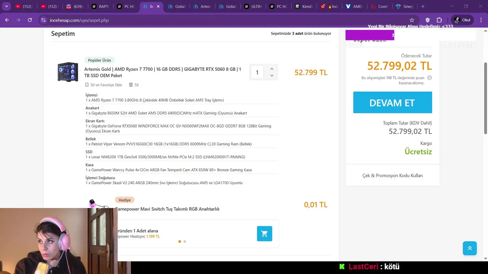The width and height of the screenshot is (488, 274).
Task: Switch to the RAPTO tab
Action: click(x=101, y=6)
